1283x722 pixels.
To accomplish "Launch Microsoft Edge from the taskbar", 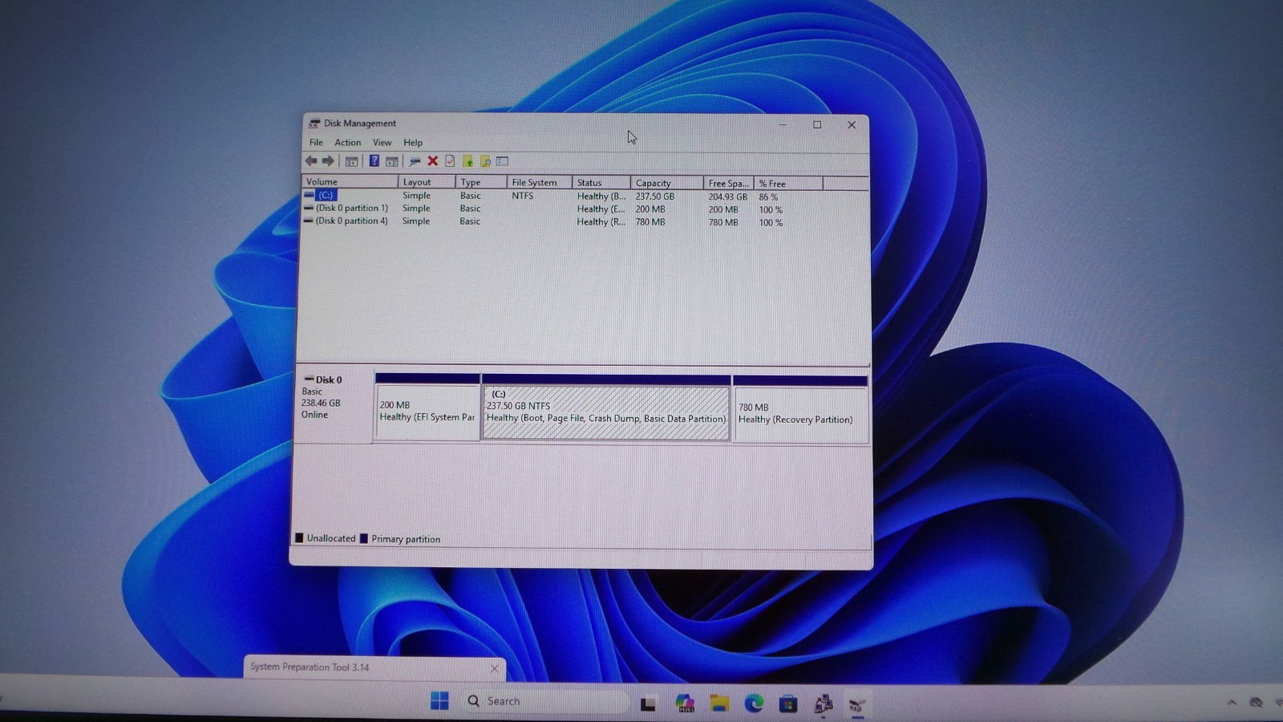I will [x=754, y=704].
